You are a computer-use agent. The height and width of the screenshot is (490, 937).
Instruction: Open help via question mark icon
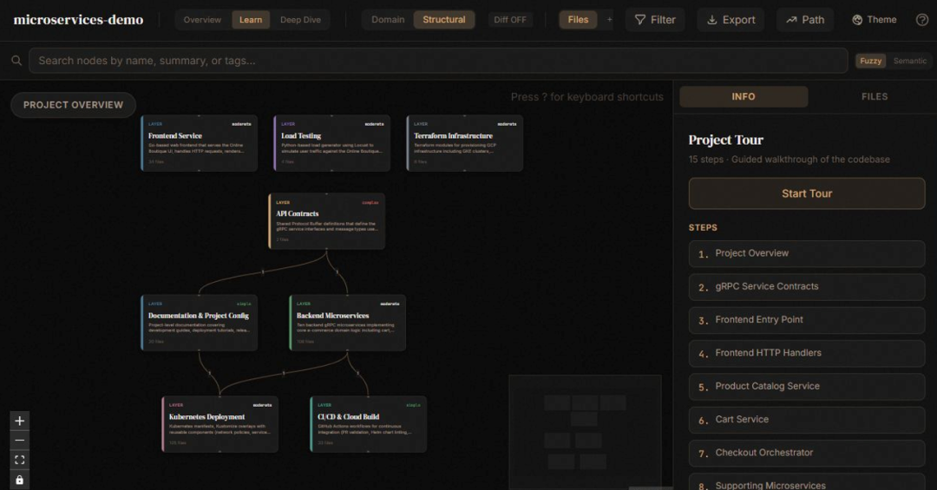(x=922, y=20)
